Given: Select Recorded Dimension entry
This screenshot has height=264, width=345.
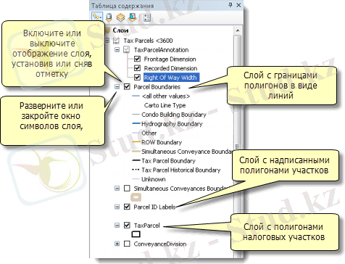Looking at the screenshot, I should tap(170, 68).
